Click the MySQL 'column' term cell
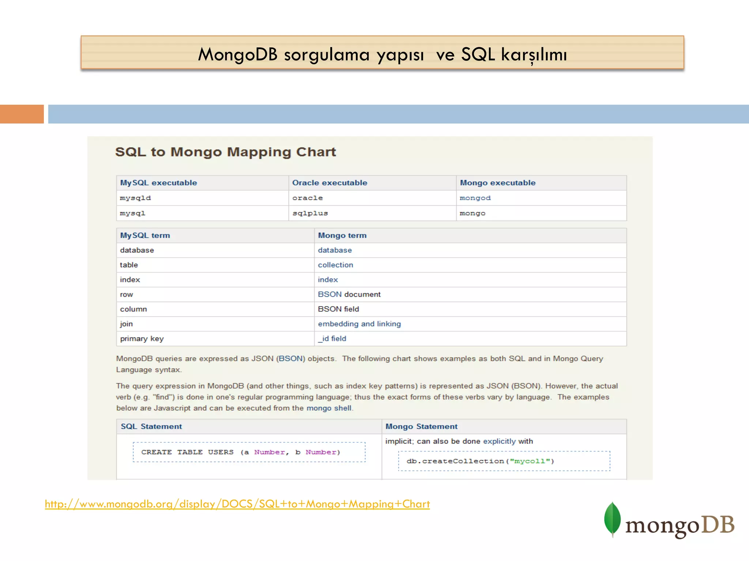The width and height of the screenshot is (749, 561). tap(215, 309)
